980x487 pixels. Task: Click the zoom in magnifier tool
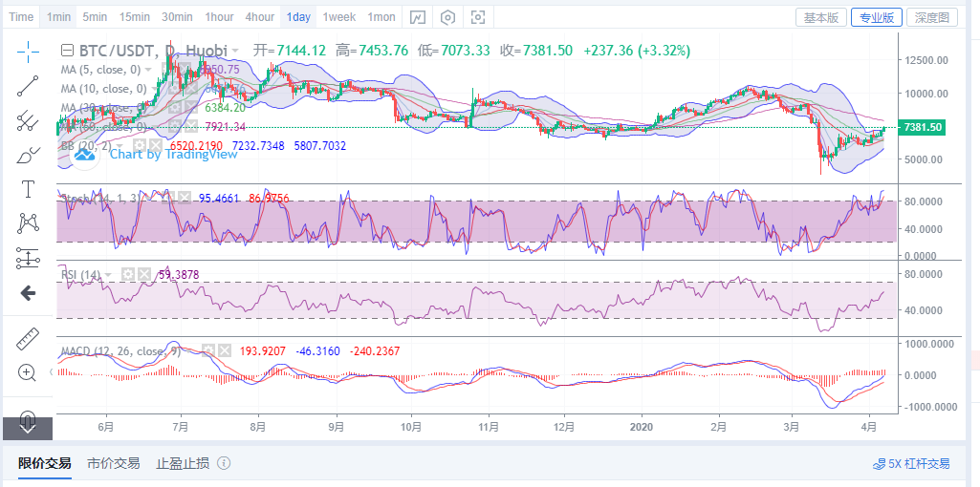28,372
